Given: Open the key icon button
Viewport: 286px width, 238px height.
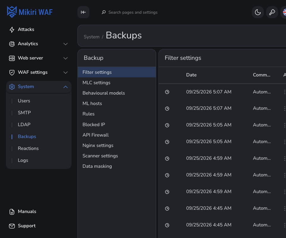Looking at the screenshot, I should [272, 12].
